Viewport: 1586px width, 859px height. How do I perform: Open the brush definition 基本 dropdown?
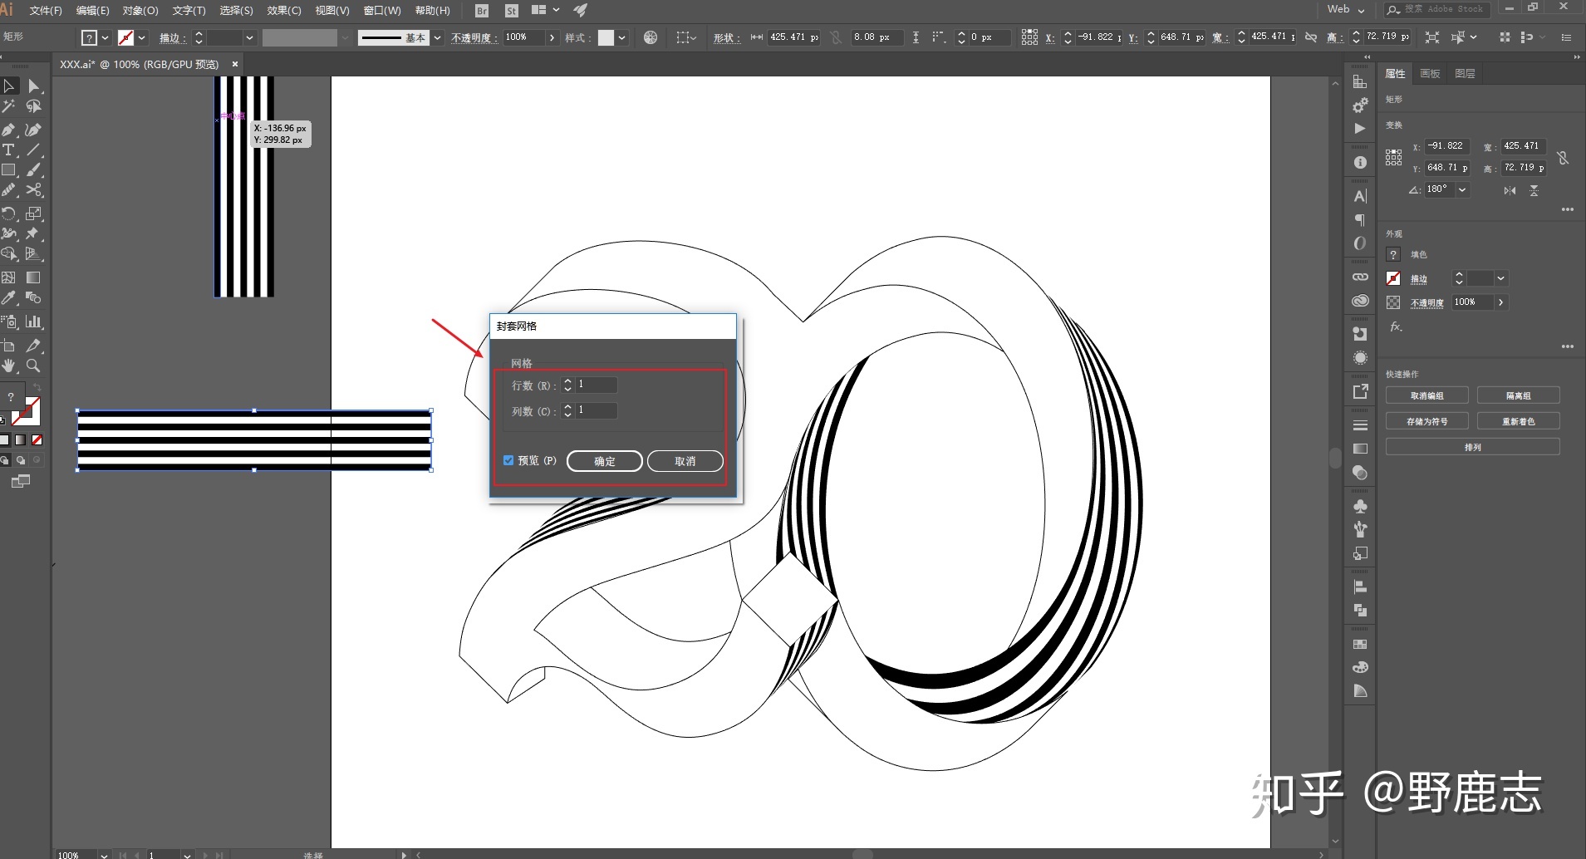[x=438, y=37]
